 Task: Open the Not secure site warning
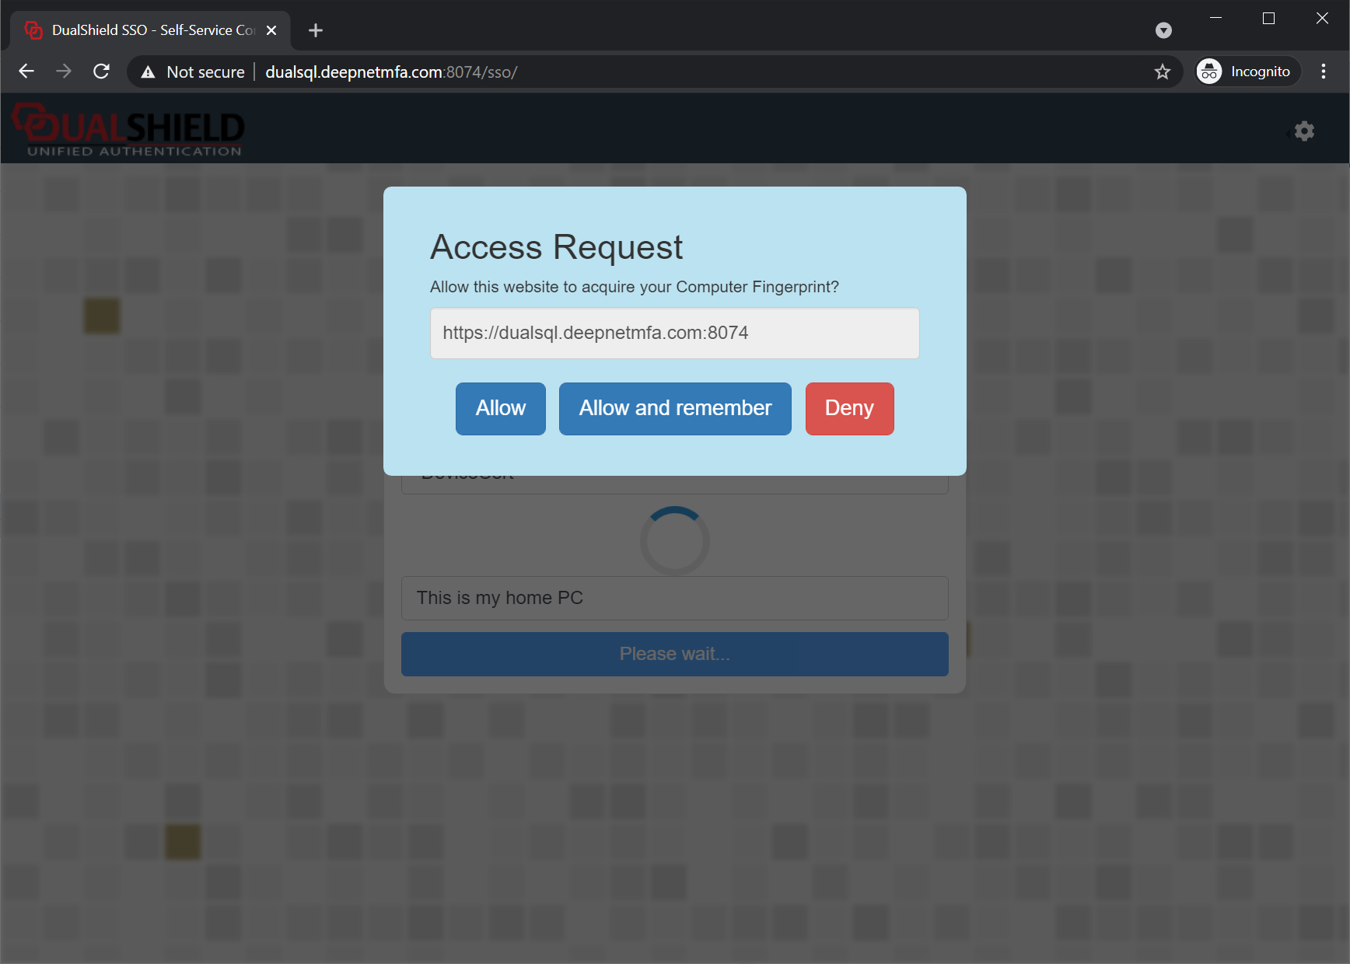pyautogui.click(x=193, y=72)
